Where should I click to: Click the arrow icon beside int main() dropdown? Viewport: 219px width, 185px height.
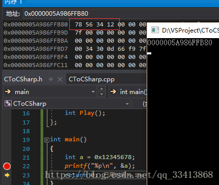coord(114,91)
